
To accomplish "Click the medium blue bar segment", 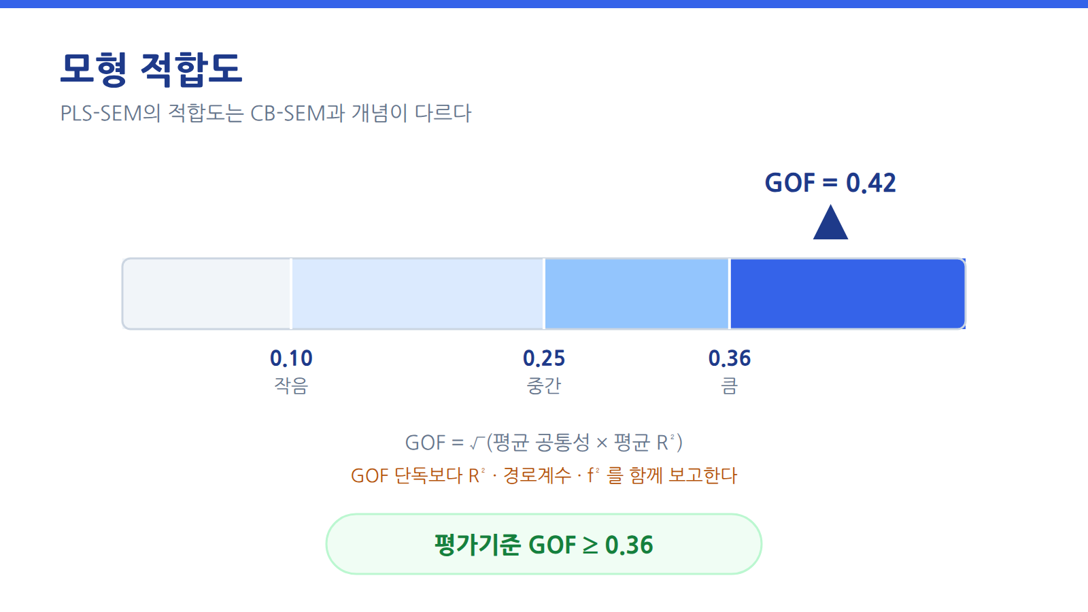I will (636, 294).
